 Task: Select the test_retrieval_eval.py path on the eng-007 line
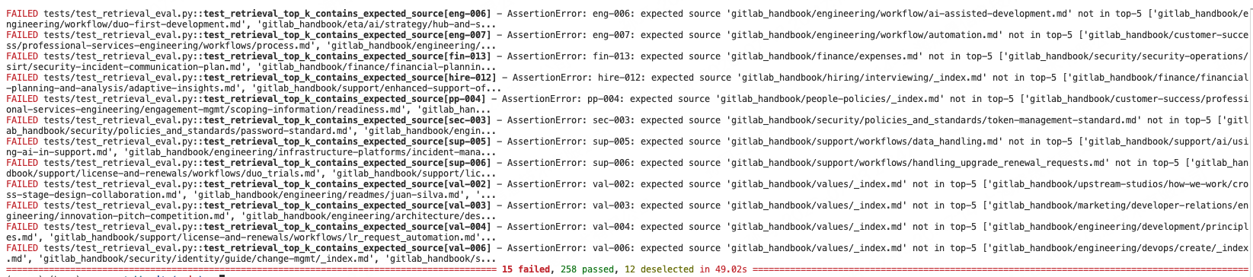click(120, 35)
